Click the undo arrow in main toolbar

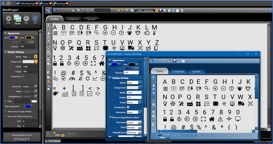pos(55,10)
